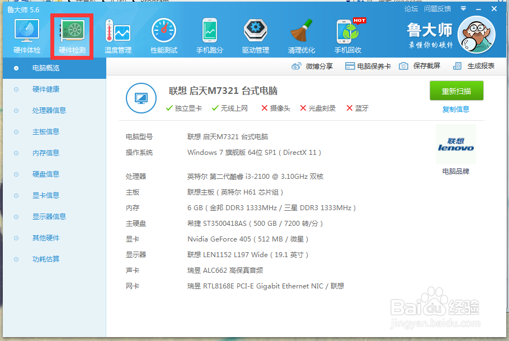Click the Windows 7 旗舰版 OS value

click(x=254, y=153)
